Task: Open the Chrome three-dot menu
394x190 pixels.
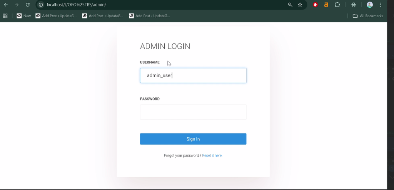Action: [x=381, y=5]
